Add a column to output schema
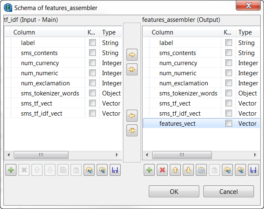 (149, 170)
